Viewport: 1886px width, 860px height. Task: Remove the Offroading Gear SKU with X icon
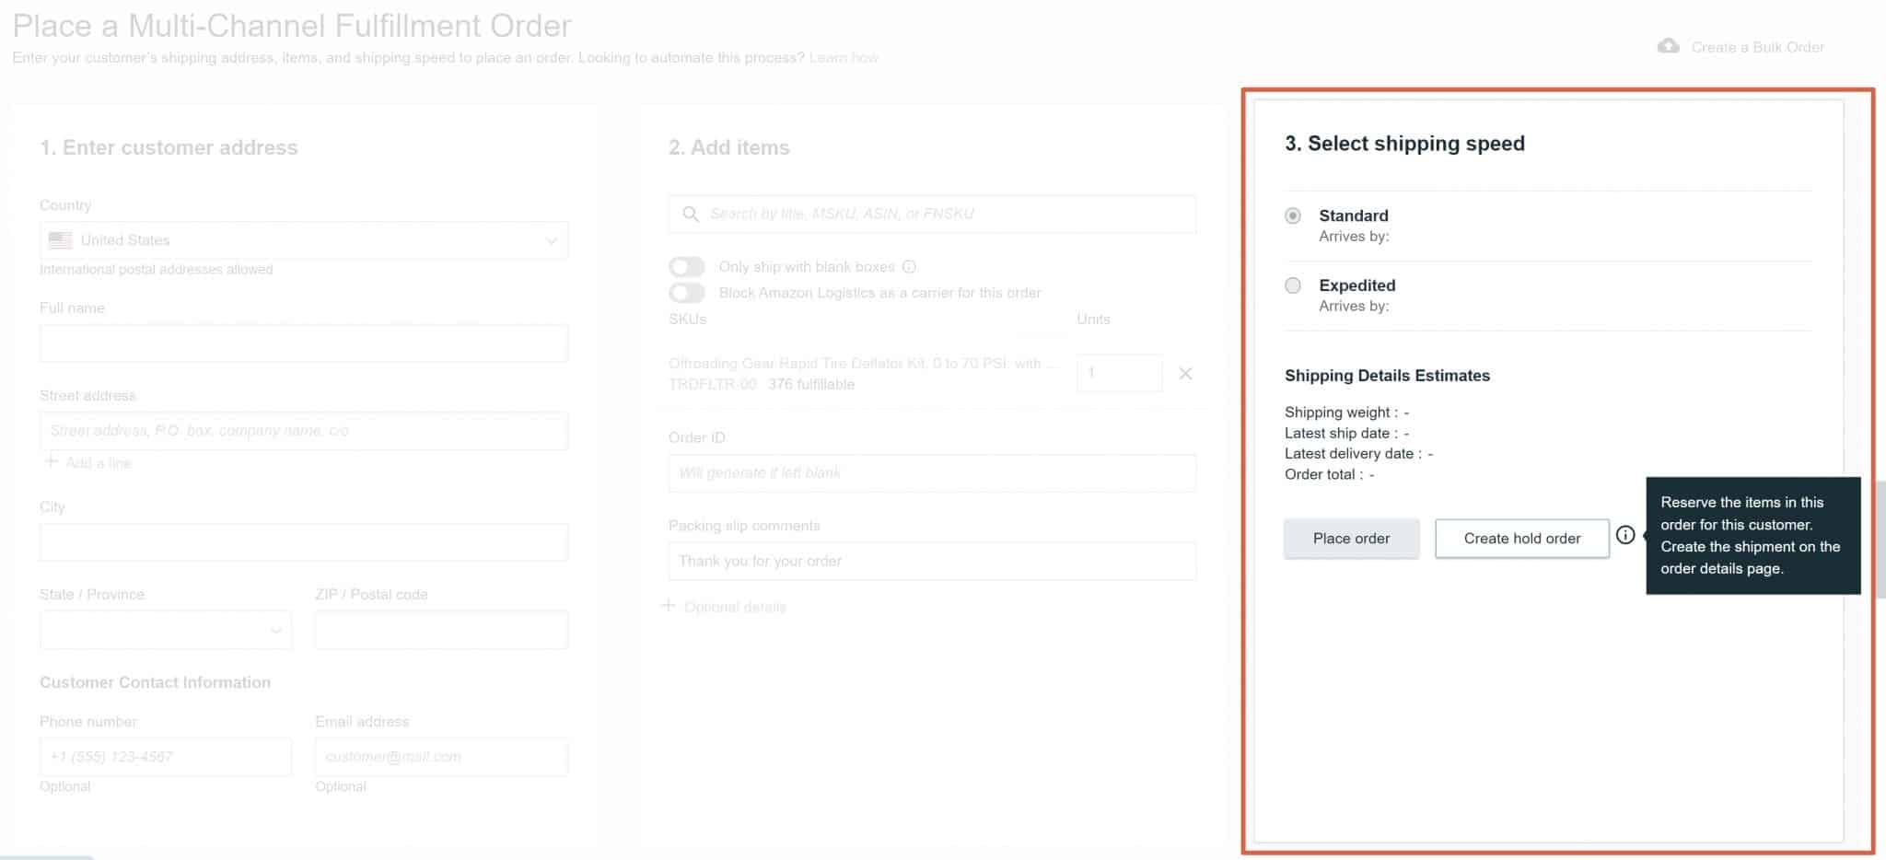[1185, 373]
